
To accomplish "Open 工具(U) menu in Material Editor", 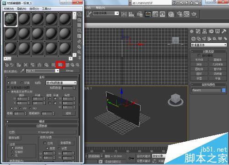I will click(47, 9).
